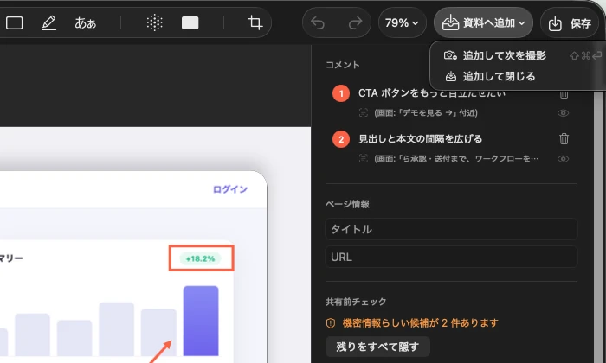This screenshot has width=606, height=363.
Task: Delete comment 2 with trash icon
Action: pos(564,138)
